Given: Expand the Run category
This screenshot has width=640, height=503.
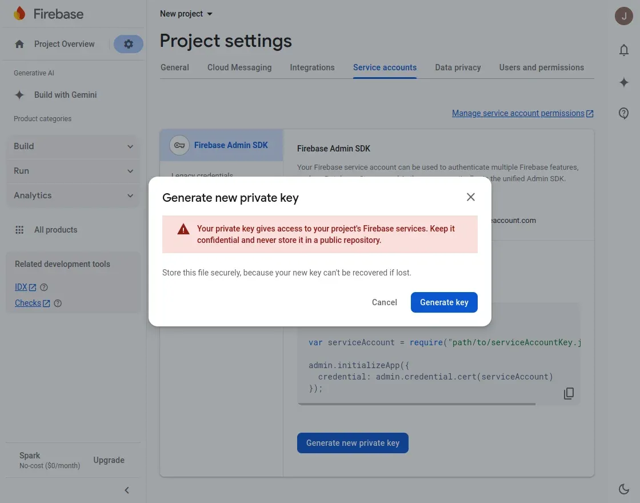Looking at the screenshot, I should coord(74,171).
